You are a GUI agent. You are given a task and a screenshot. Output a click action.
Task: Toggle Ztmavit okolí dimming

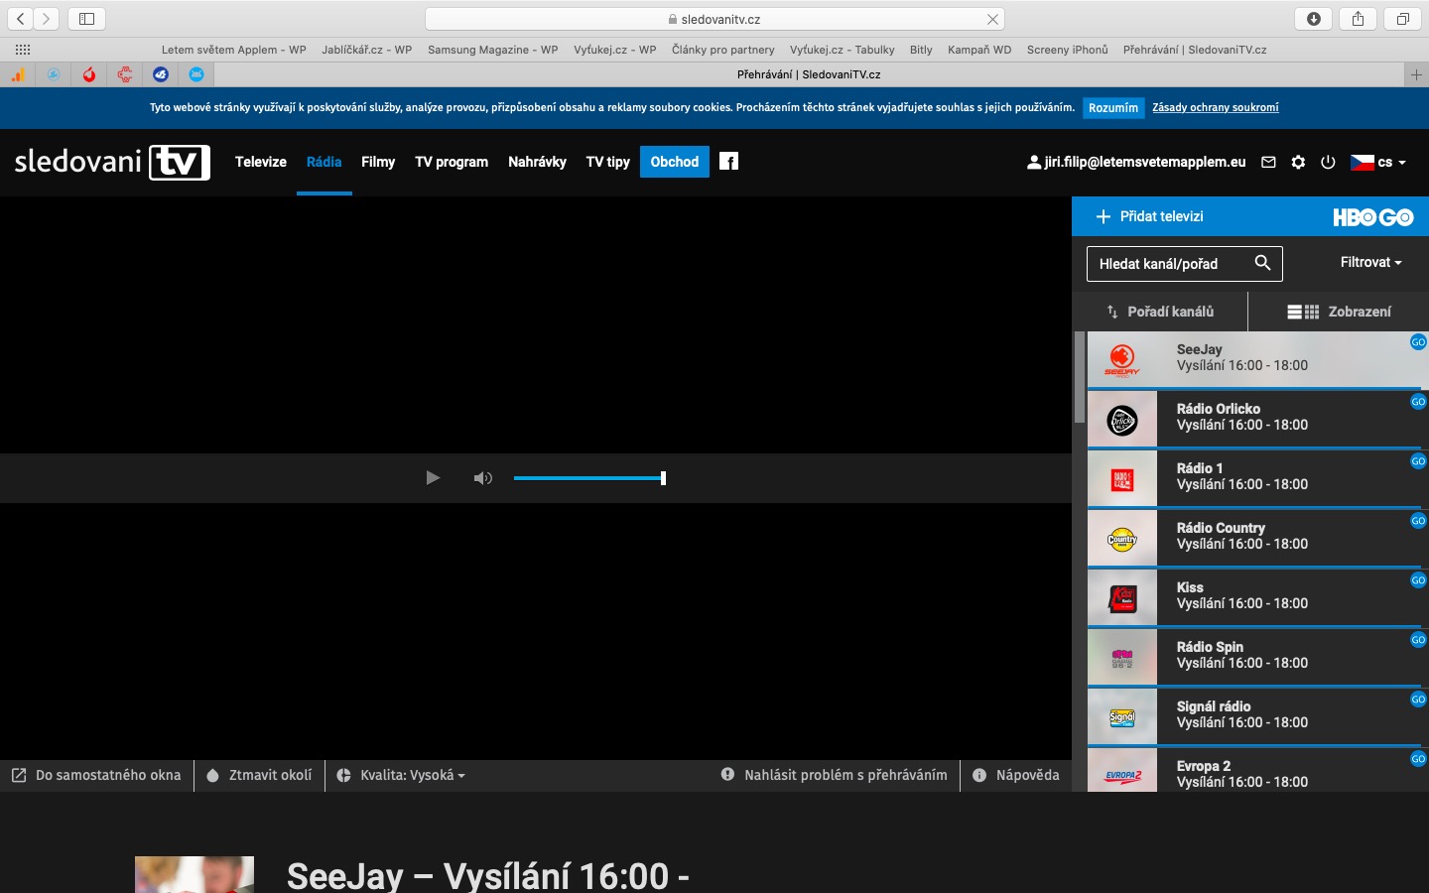259,775
